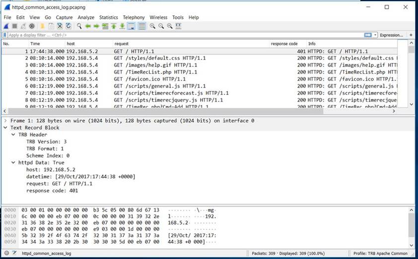Open the Help menu
The width and height of the screenshot is (418, 259).
coord(194,17)
